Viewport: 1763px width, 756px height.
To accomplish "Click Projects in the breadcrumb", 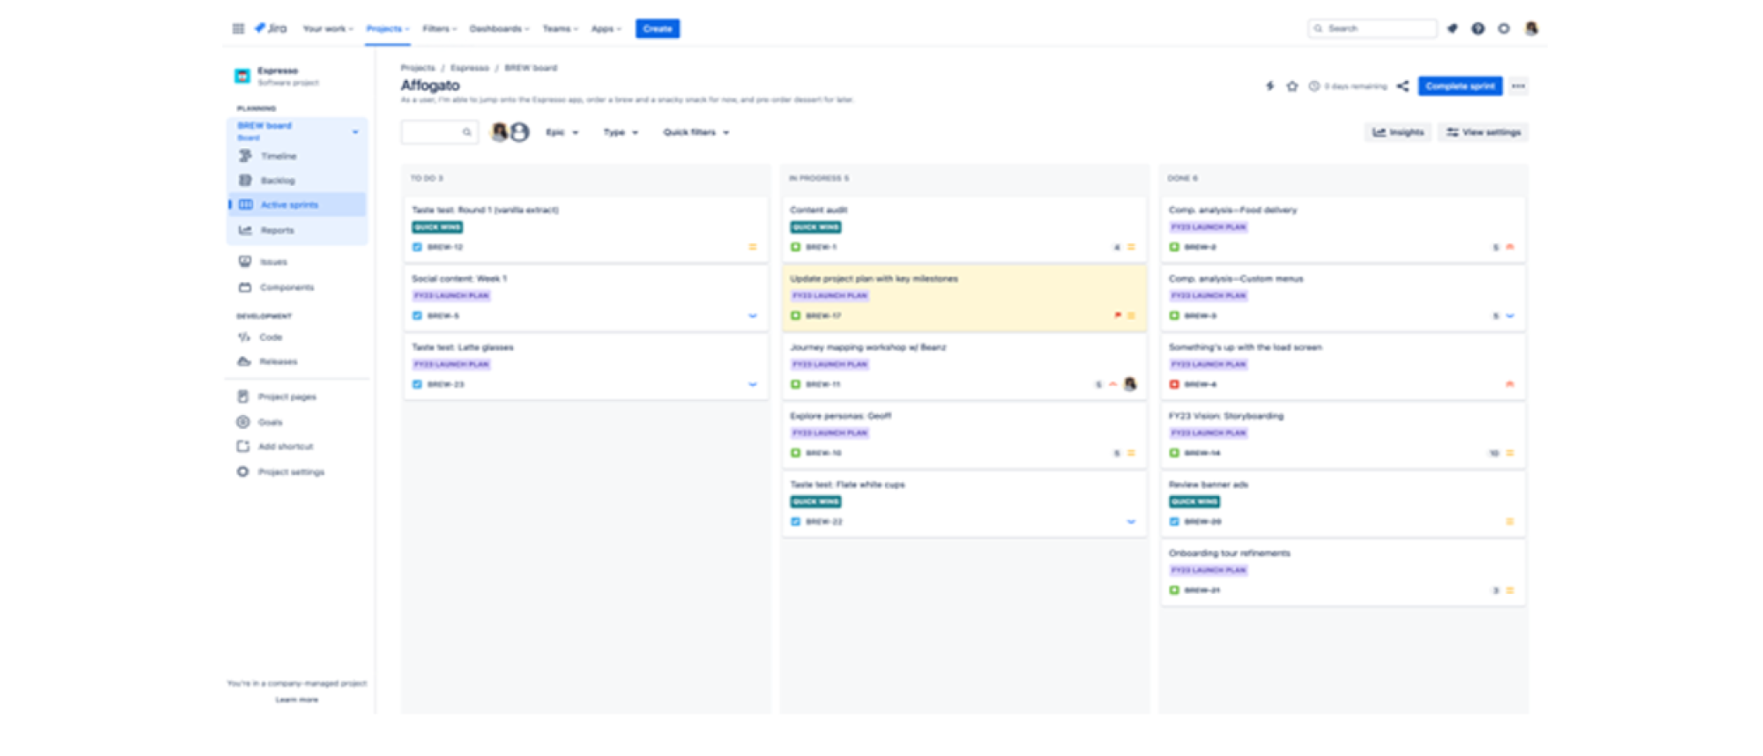I will point(418,68).
